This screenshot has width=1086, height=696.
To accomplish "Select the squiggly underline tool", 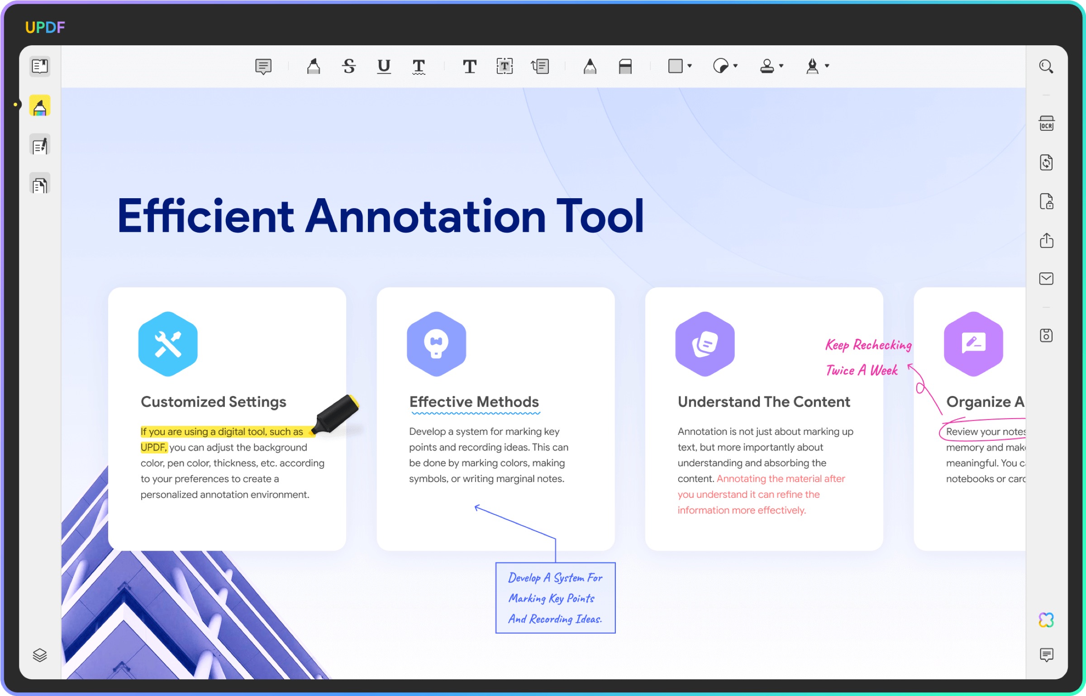I will (419, 67).
